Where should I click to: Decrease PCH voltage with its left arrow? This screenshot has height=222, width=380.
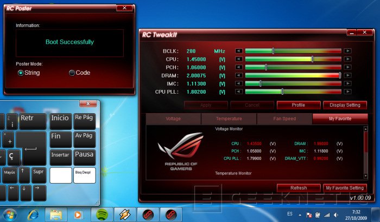tap(239, 67)
